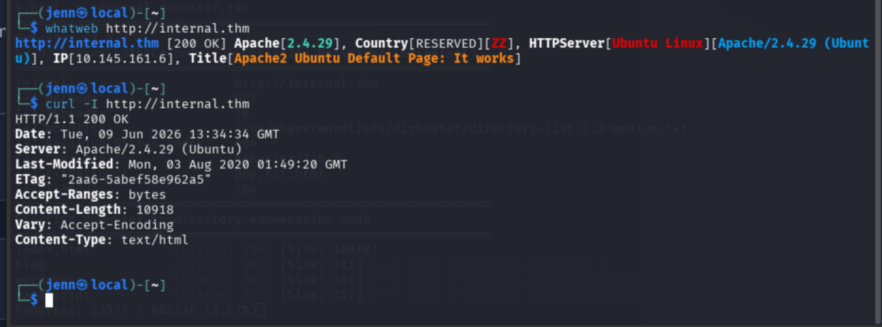Select the ETag value "2aa6-5abef58e962a5"
This screenshot has height=327, width=882.
click(136, 179)
